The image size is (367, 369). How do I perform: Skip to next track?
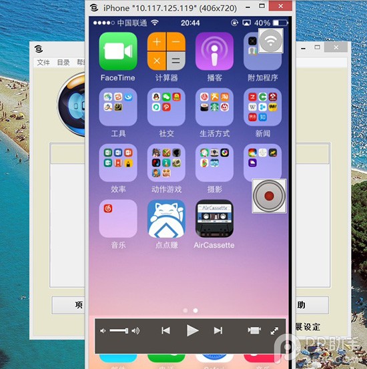click(x=218, y=330)
